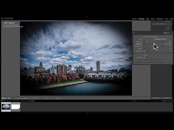Apply the green color label
Image resolution: width=174 pixels, height=130 pixels.
(26, 98)
